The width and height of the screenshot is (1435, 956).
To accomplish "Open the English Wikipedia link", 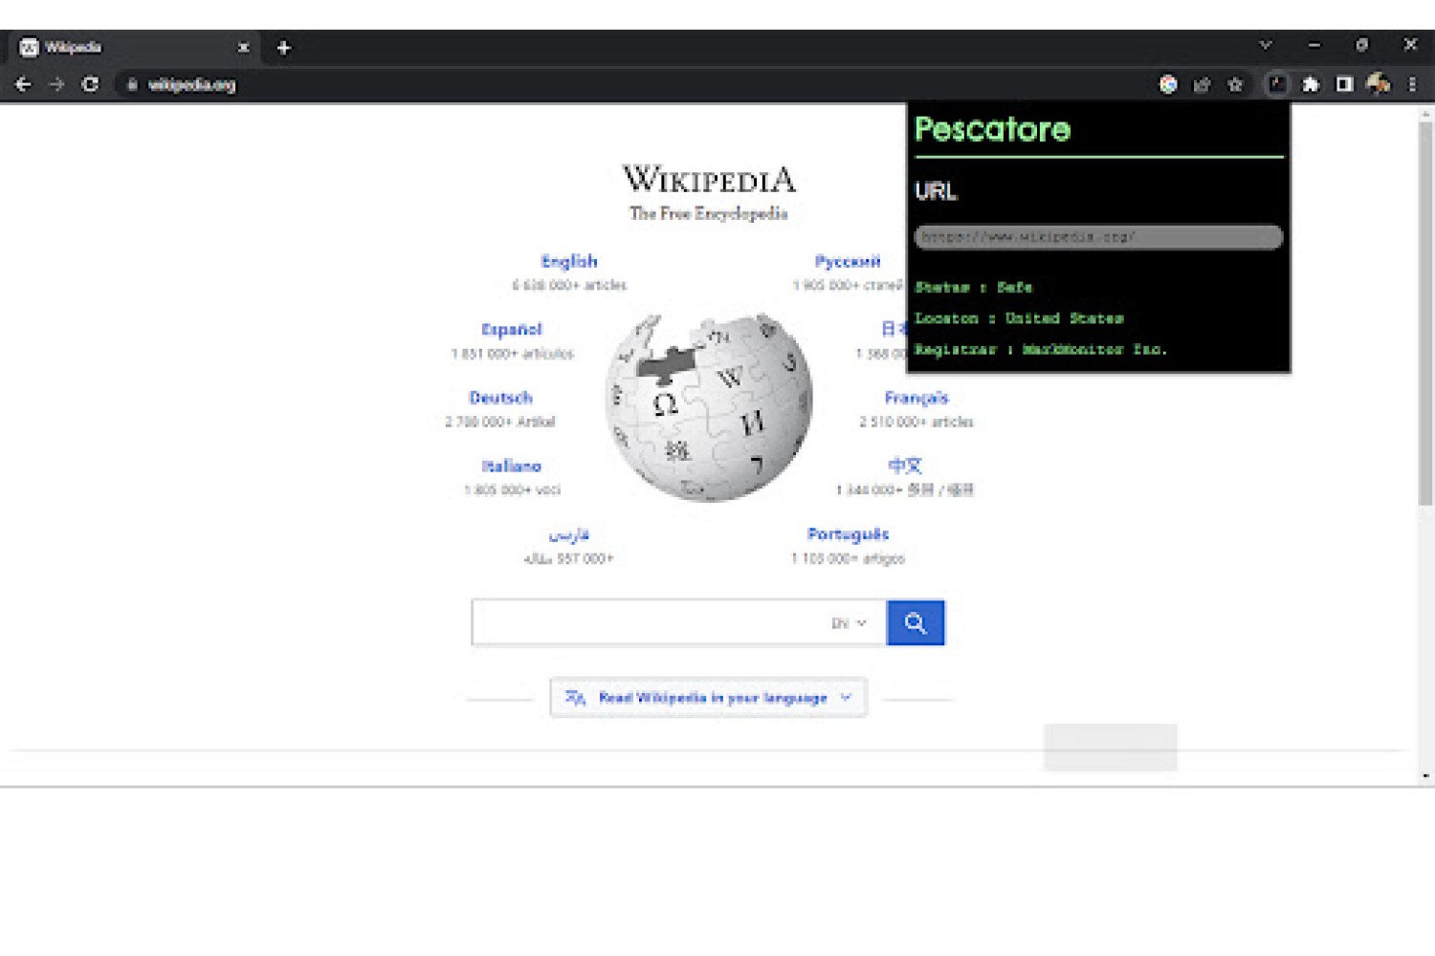I will [x=569, y=261].
